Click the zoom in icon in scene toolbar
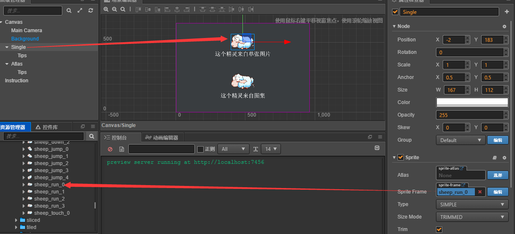The height and width of the screenshot is (234, 515). coord(106,9)
